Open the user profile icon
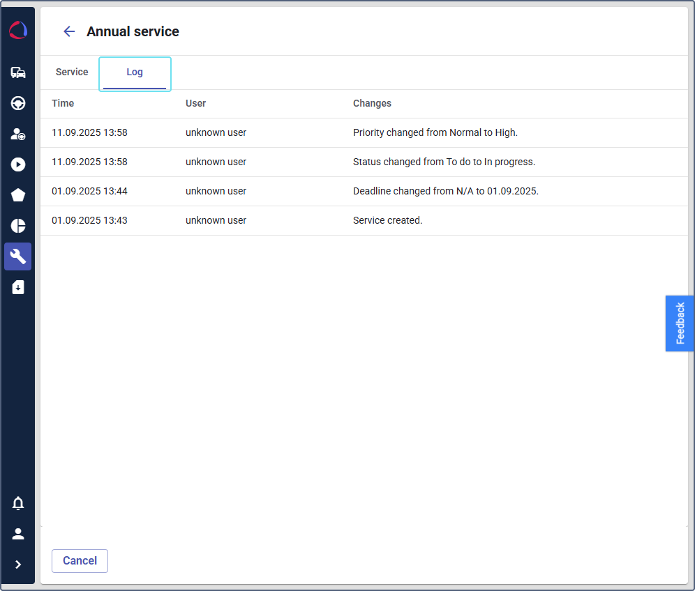The height and width of the screenshot is (591, 695). pos(18,534)
